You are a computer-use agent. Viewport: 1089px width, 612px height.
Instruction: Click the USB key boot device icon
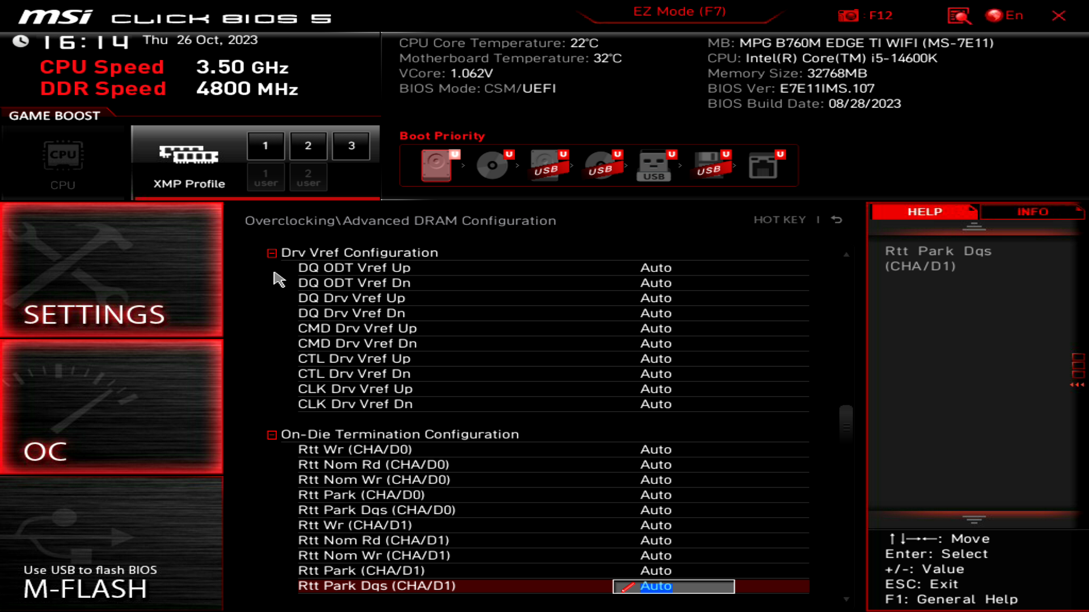(653, 165)
